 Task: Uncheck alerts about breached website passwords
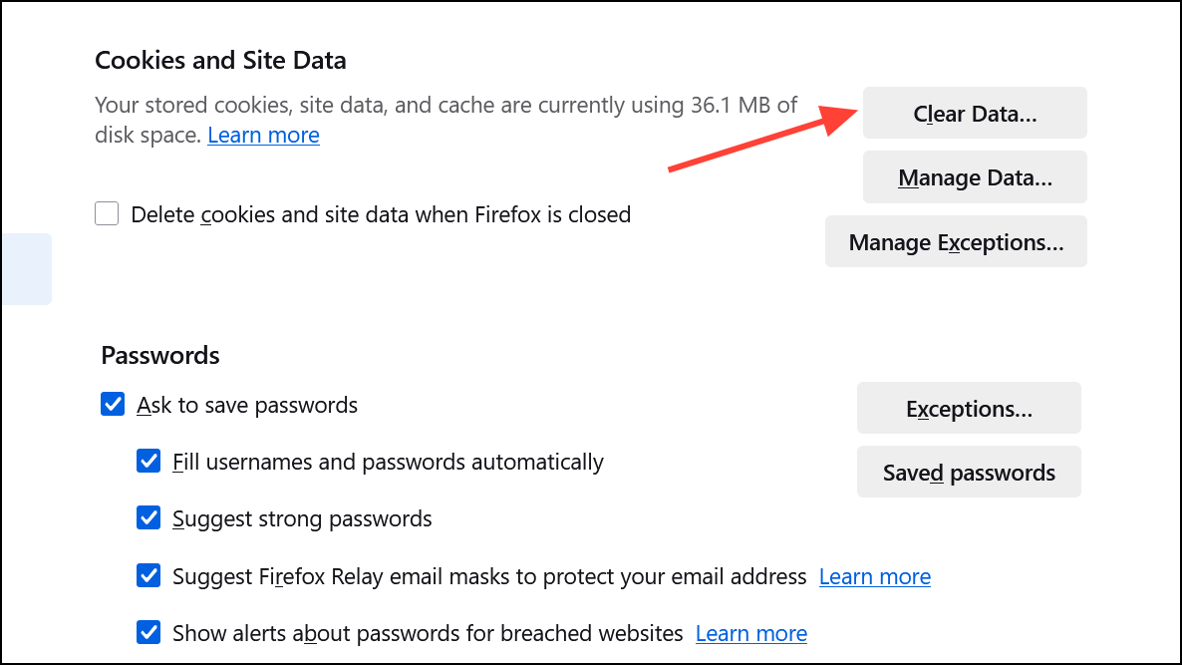[148, 632]
